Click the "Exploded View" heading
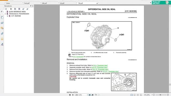 pos(73,17)
